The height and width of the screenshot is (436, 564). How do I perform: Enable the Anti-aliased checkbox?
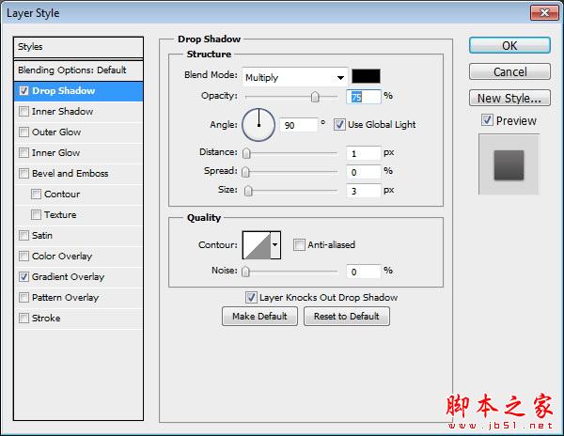(299, 244)
